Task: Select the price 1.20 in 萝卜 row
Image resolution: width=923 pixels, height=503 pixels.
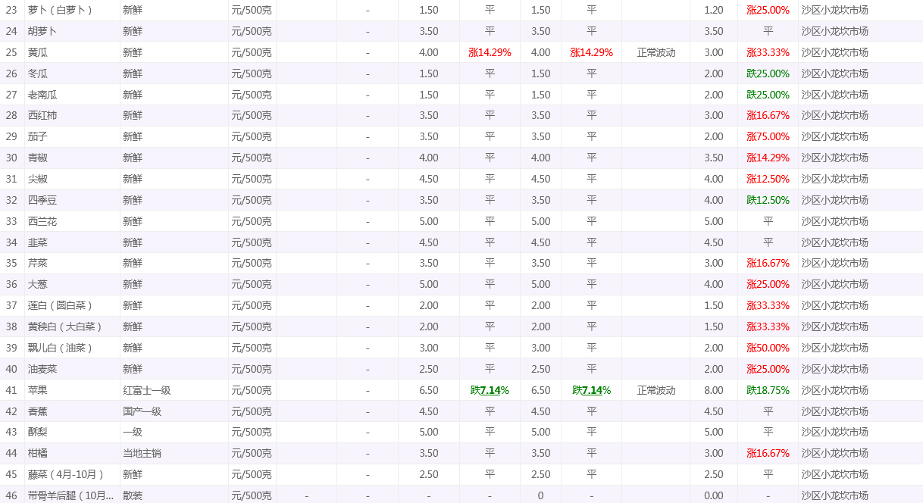Action: [x=714, y=10]
